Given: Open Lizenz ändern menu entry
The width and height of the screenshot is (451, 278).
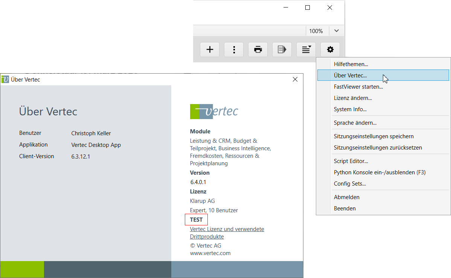Looking at the screenshot, I should [x=353, y=98].
